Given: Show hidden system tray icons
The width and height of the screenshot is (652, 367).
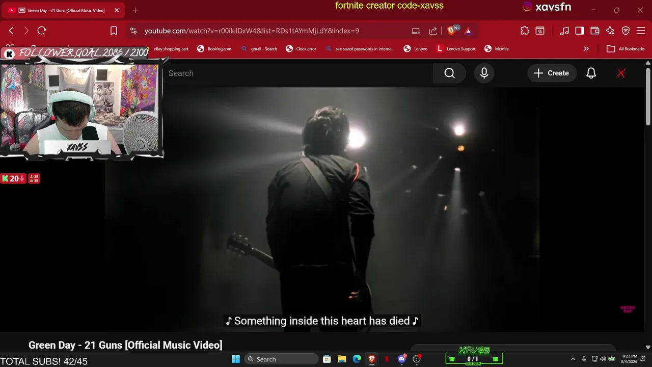Looking at the screenshot, I should 573,359.
